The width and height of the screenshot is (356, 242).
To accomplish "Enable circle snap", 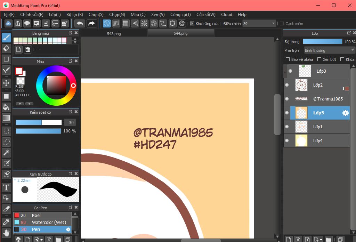I will point(154,23).
